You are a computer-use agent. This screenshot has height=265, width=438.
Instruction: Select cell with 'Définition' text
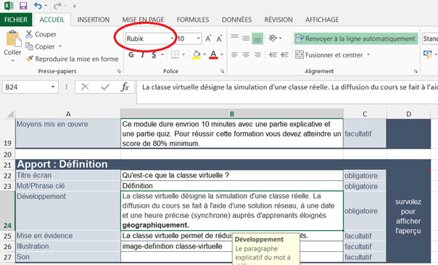click(232, 186)
